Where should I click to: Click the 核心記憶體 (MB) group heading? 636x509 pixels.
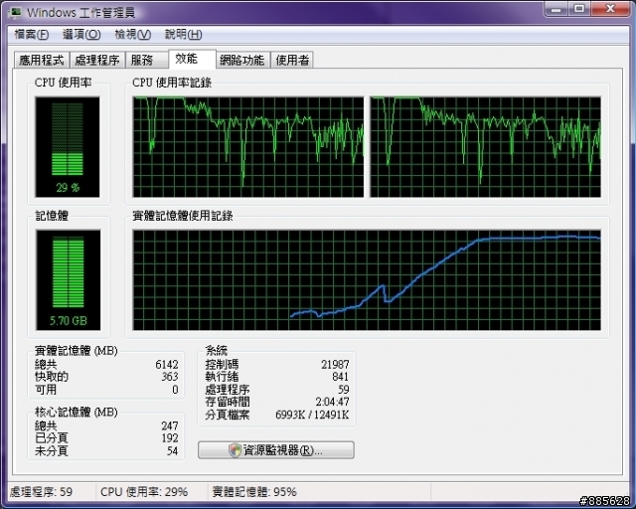pyautogui.click(x=77, y=412)
